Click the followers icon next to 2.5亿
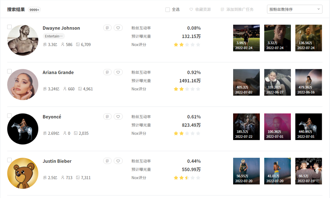Image resolution: width=330 pixels, height=198 pixels. 45,178
